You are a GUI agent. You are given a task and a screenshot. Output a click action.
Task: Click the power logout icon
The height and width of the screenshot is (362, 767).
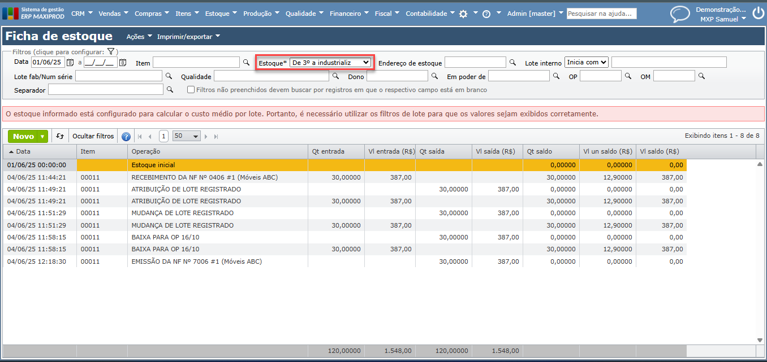[757, 14]
